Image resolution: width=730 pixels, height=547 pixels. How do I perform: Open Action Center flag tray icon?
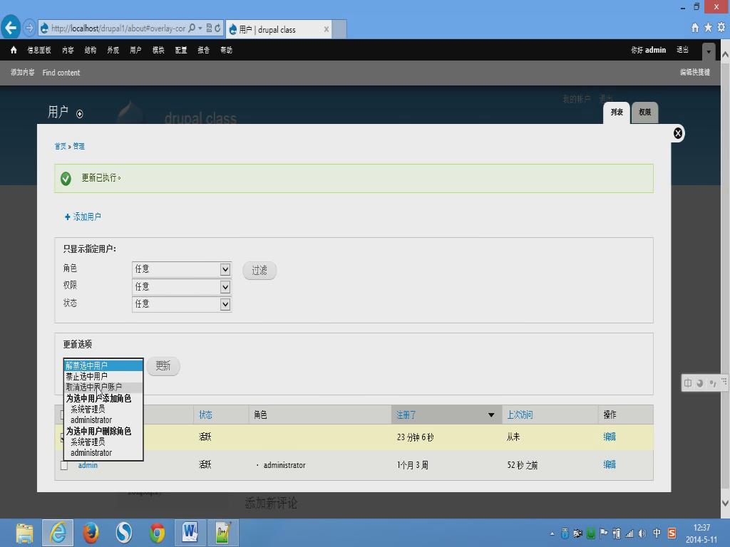[604, 533]
